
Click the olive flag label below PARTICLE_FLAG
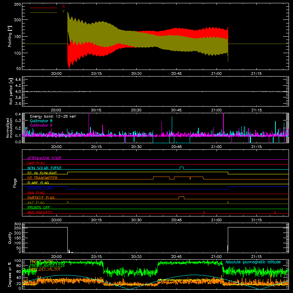coord(36,203)
